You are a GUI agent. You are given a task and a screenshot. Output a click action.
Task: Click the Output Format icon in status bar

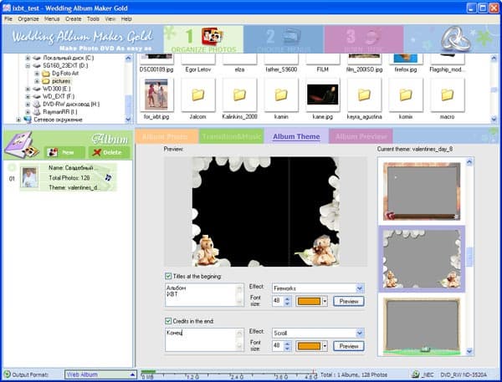pyautogui.click(x=7, y=374)
